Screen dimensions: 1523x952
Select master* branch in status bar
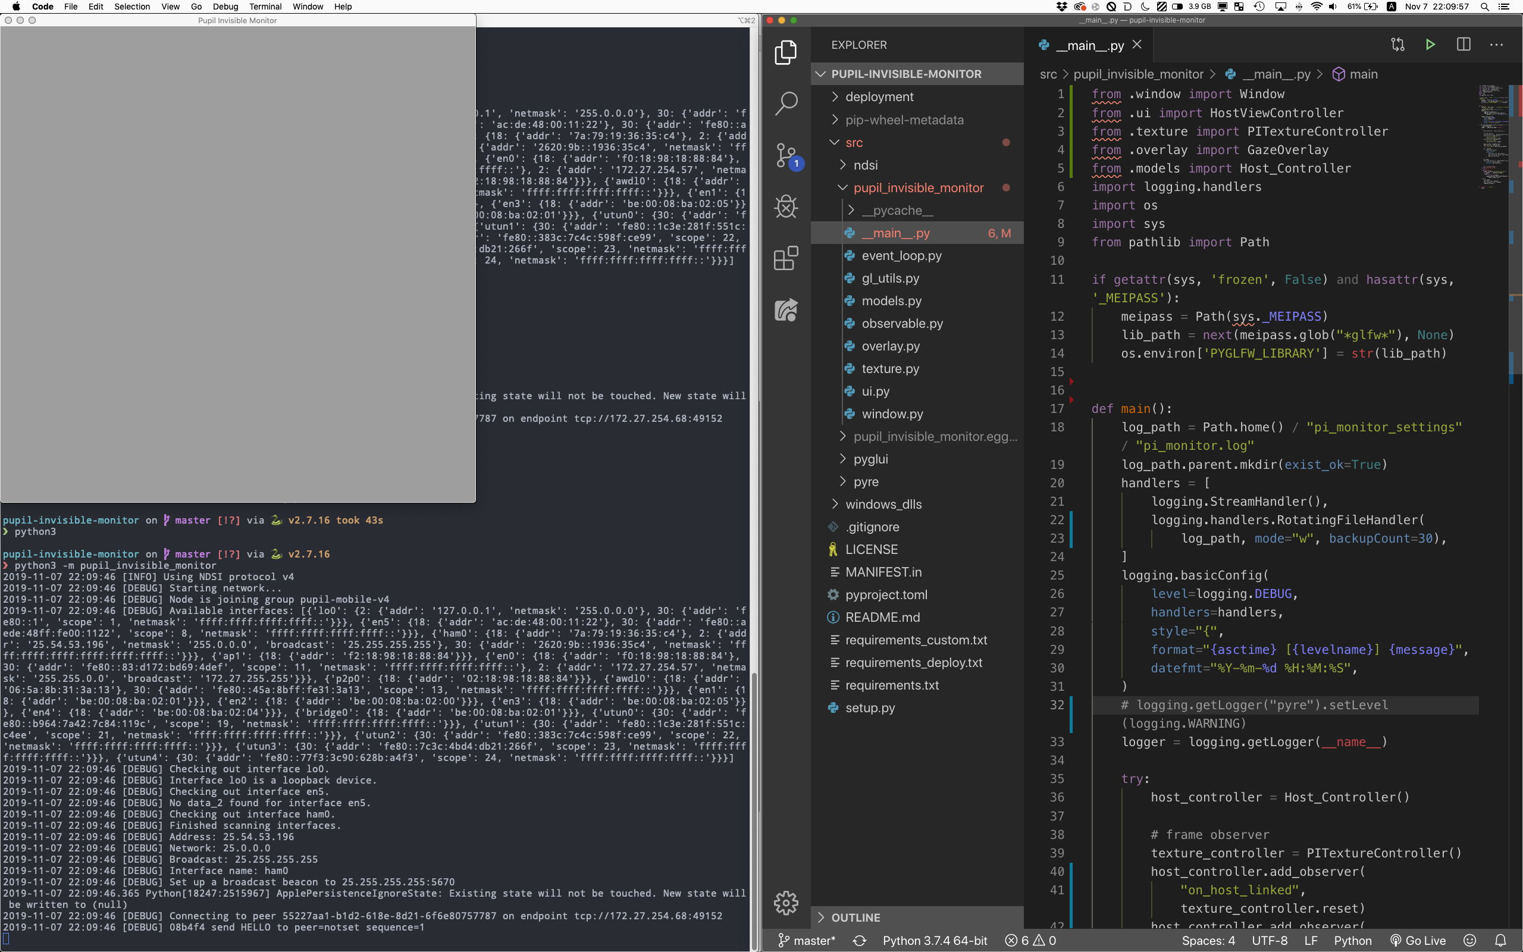(x=807, y=941)
